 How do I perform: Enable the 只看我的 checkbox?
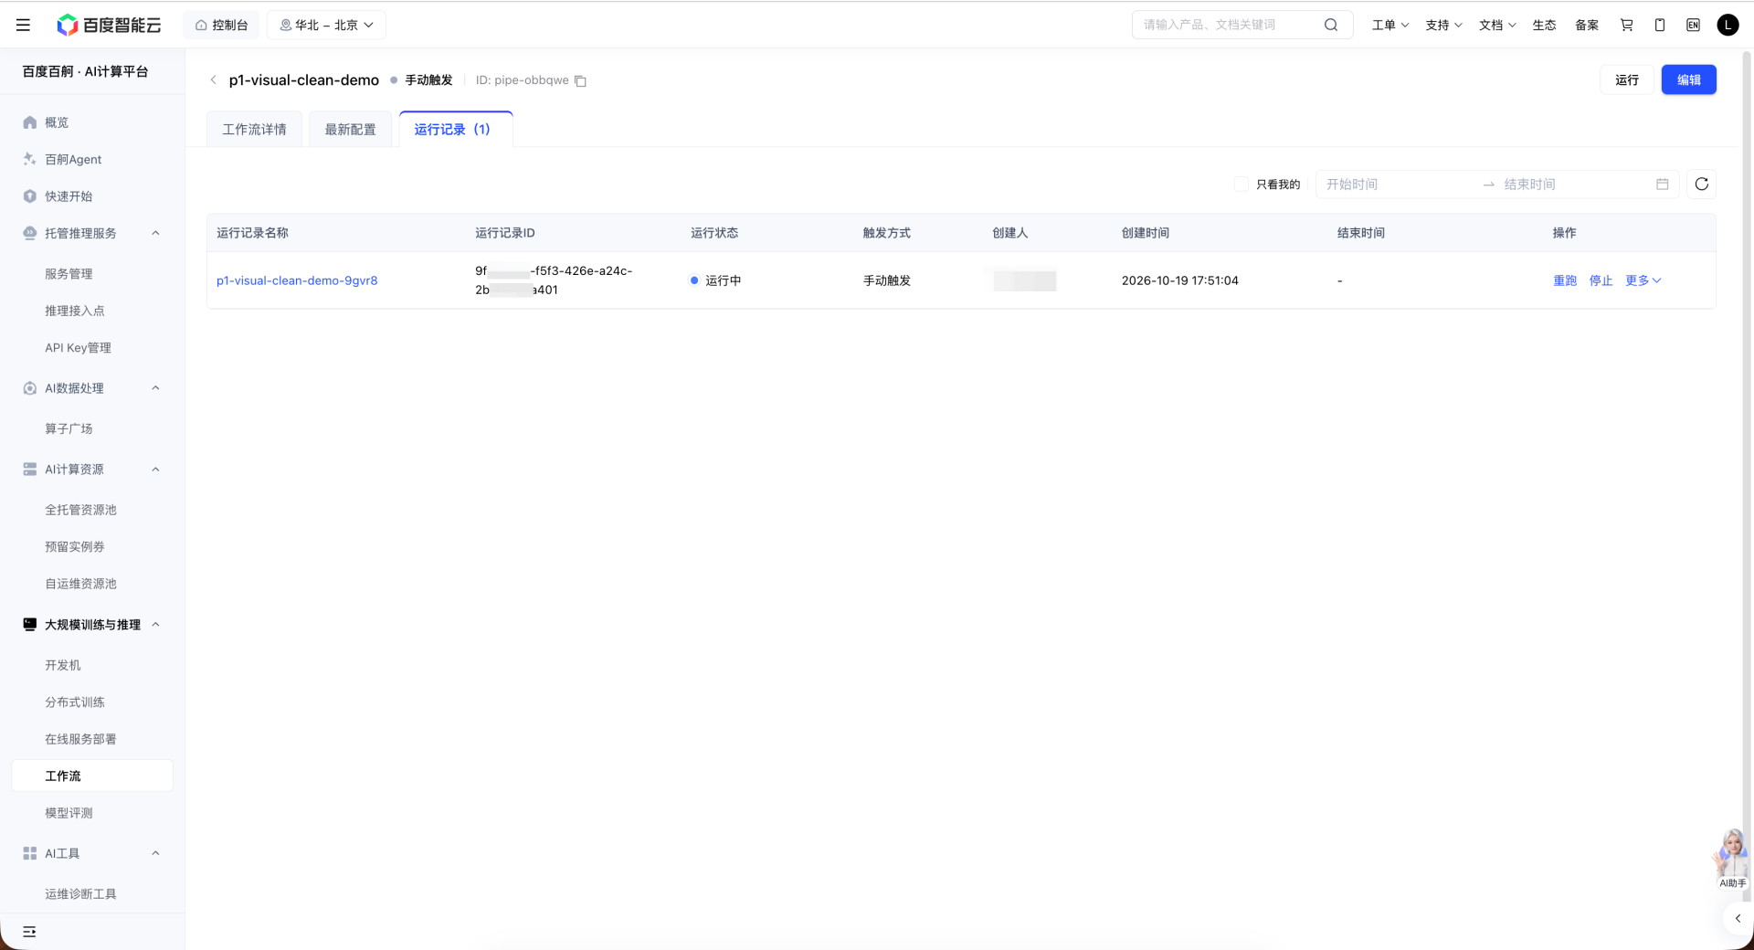point(1241,184)
